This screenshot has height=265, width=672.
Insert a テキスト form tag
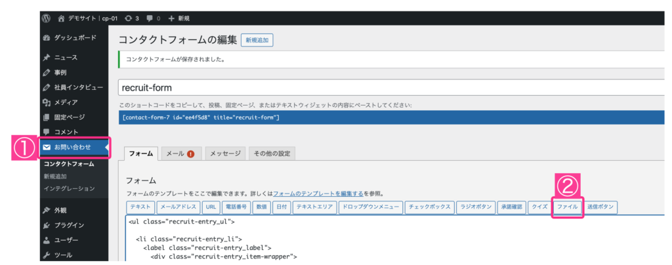coord(140,207)
